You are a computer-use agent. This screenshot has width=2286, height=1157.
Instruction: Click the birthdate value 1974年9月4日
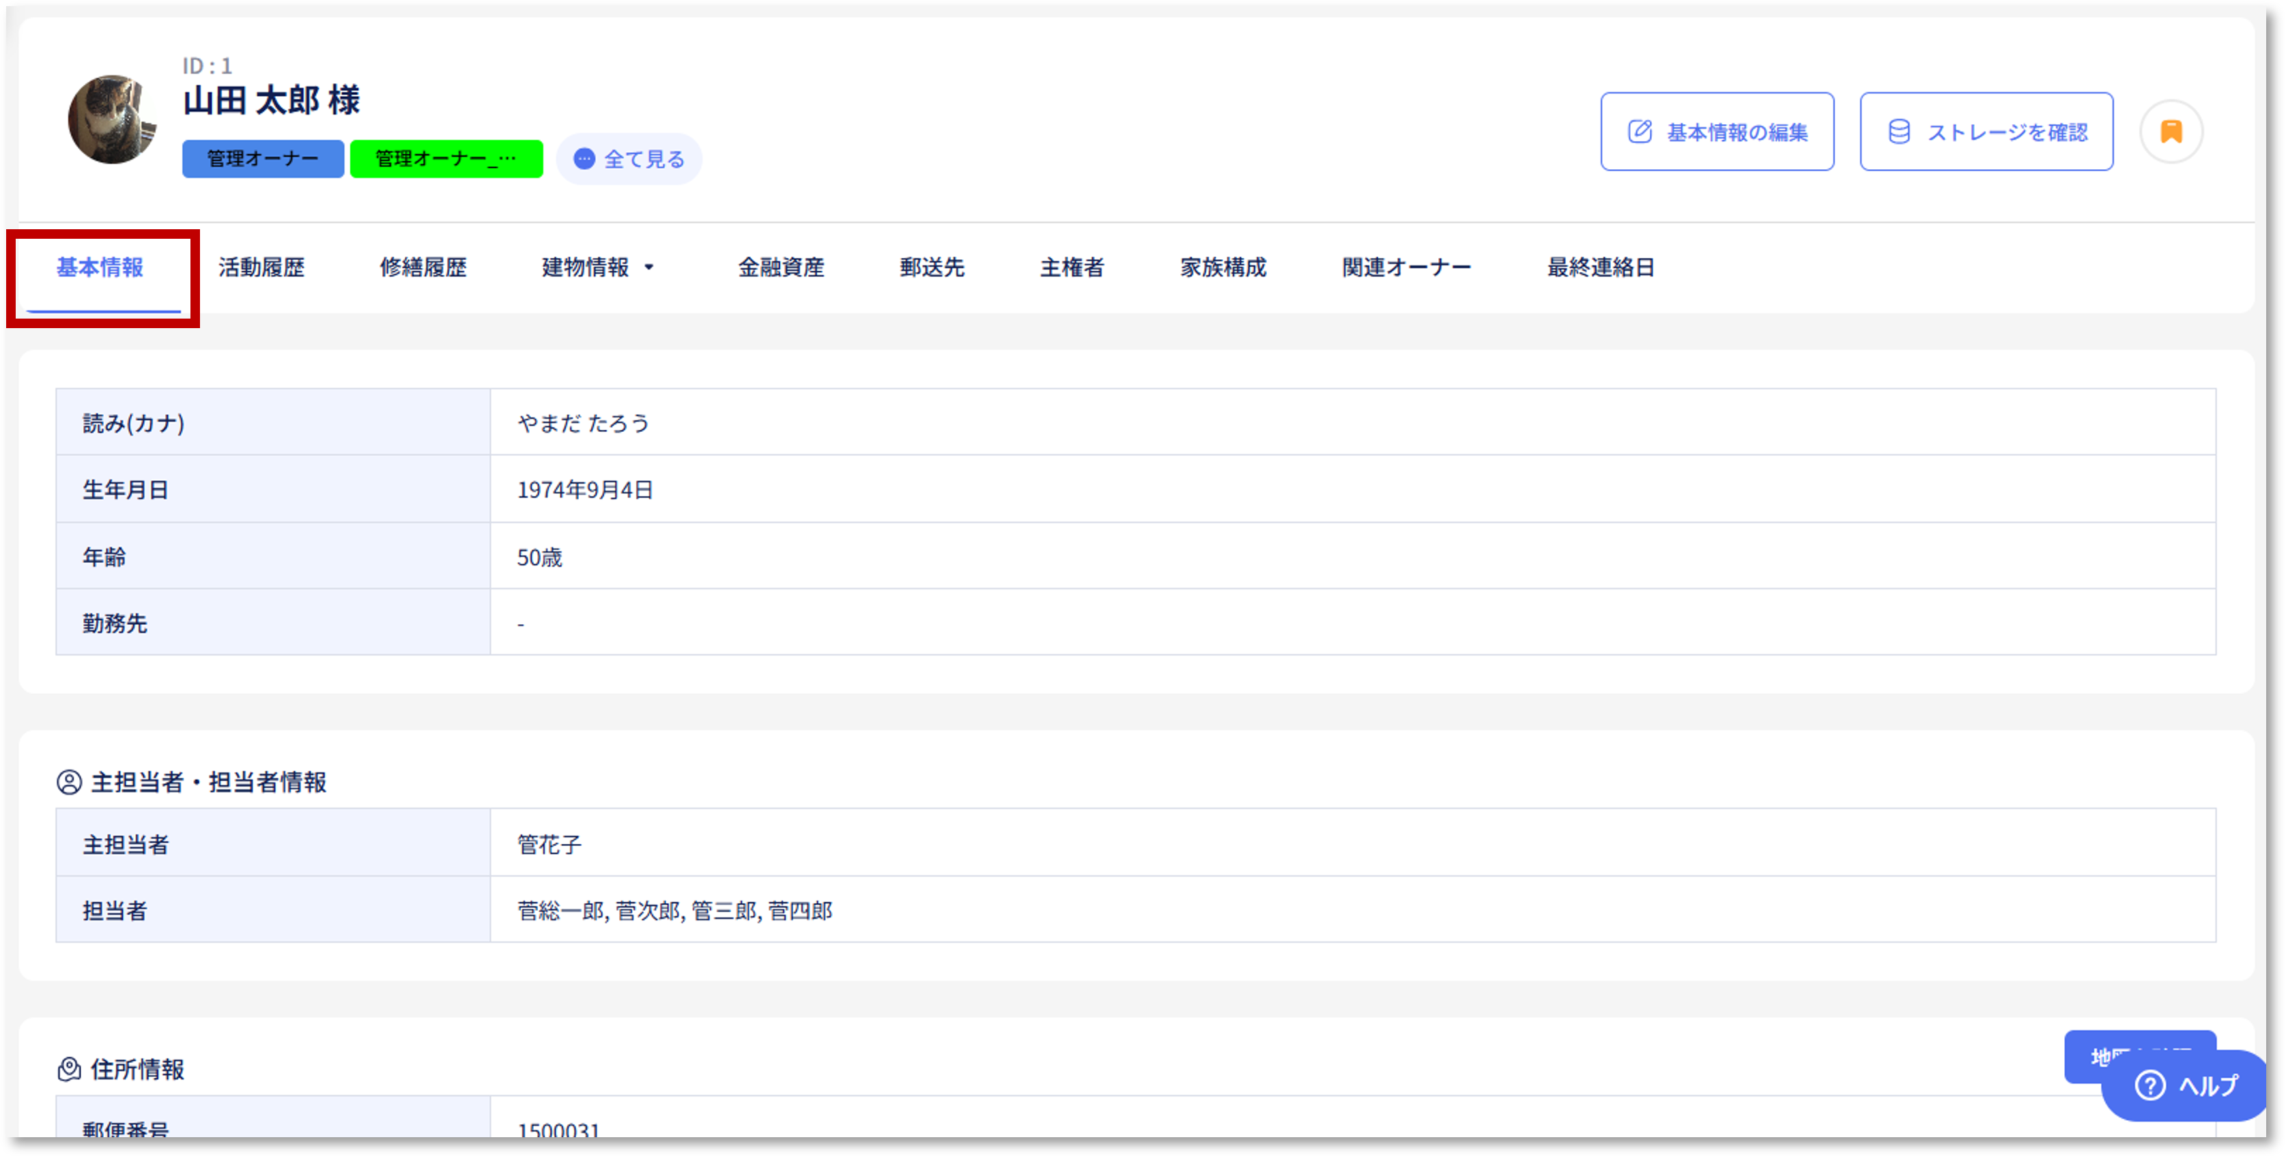585,489
